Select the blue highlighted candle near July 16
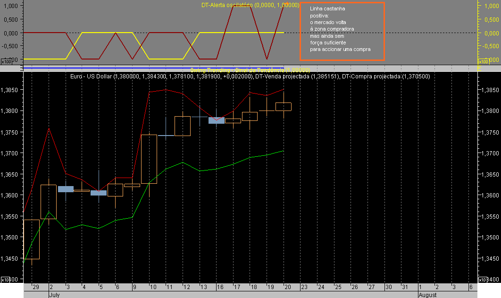The height and width of the screenshot is (298, 501). pos(217,120)
